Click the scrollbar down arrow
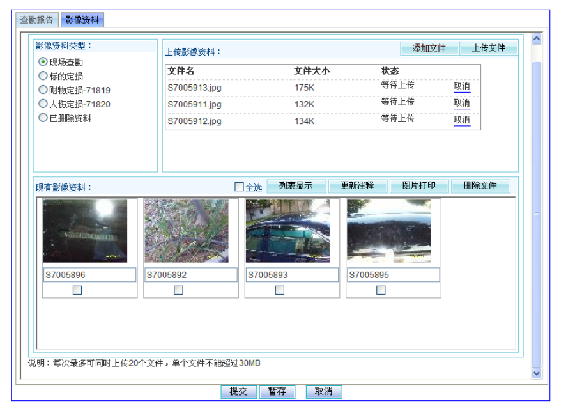 point(537,373)
